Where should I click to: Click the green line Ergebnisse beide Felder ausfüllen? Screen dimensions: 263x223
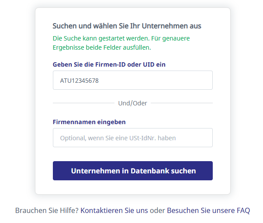101,47
